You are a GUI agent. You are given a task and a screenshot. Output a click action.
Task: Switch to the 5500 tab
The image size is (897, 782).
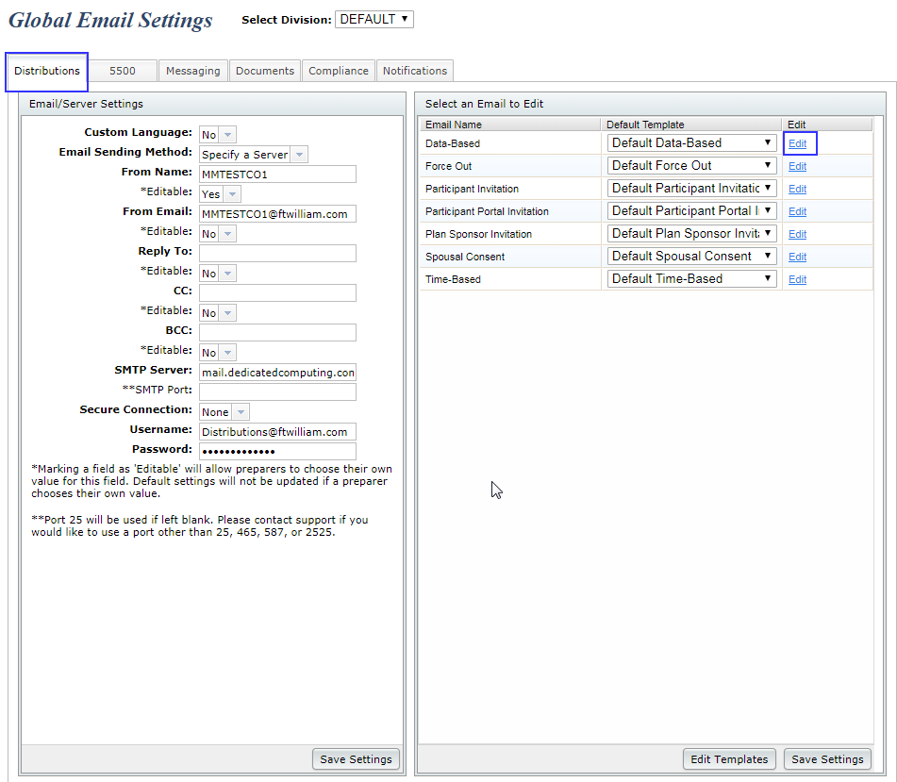click(x=123, y=71)
